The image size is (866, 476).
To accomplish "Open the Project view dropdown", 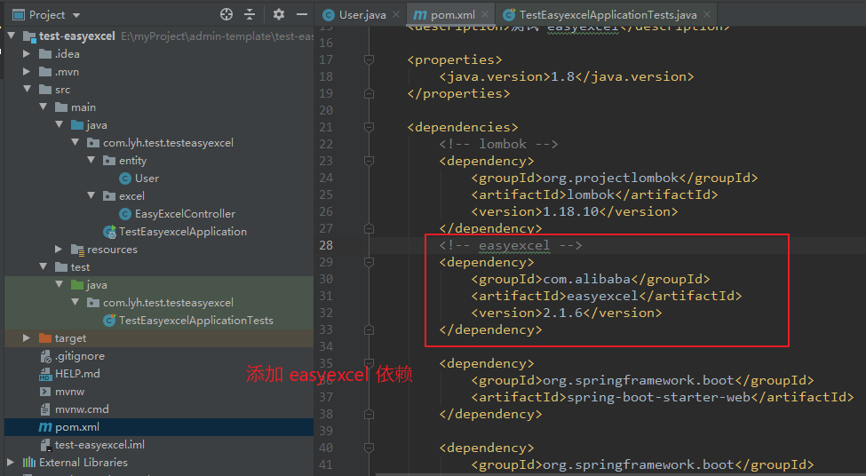I will pyautogui.click(x=76, y=15).
